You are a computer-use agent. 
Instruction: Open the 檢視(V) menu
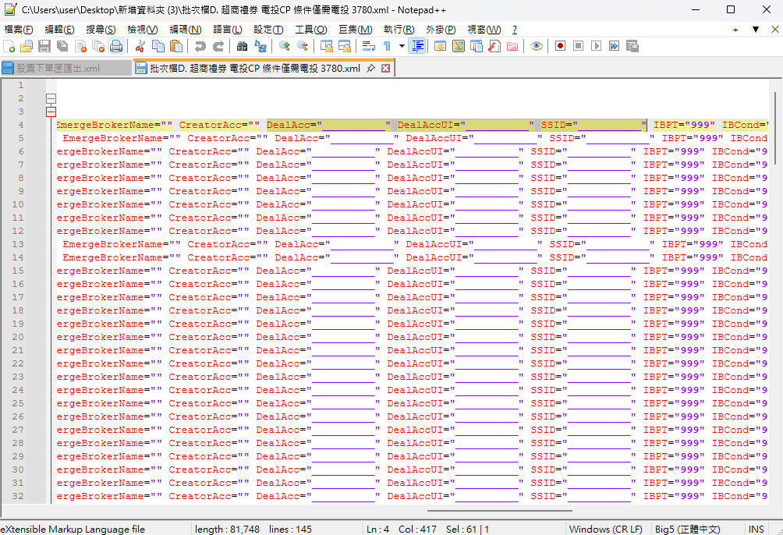click(x=142, y=30)
